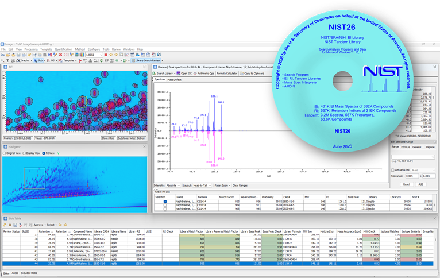Viewport: 440px width, 278px height.
Task: Click the lower Tolerance 0.005 input field
Action: click(412, 176)
